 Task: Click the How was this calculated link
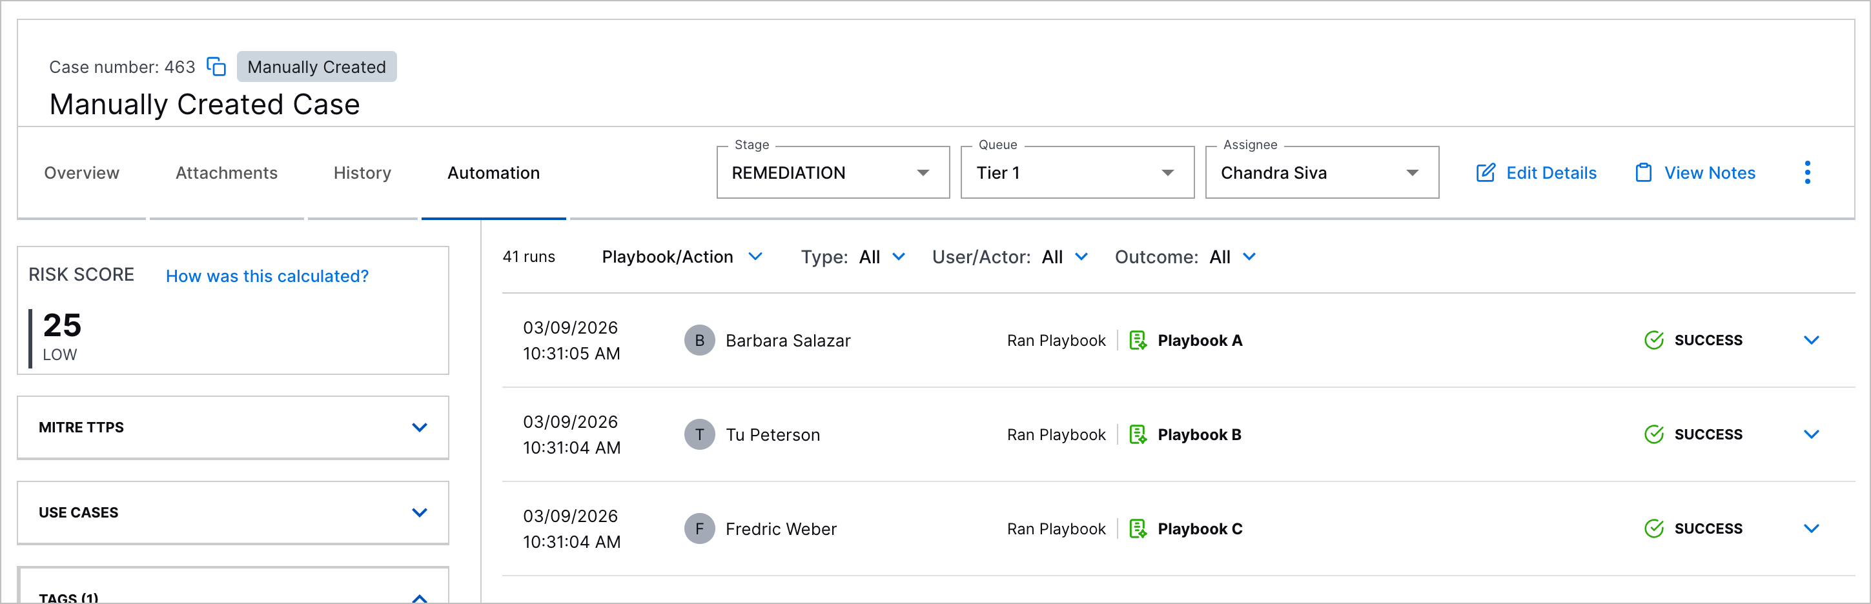point(267,276)
